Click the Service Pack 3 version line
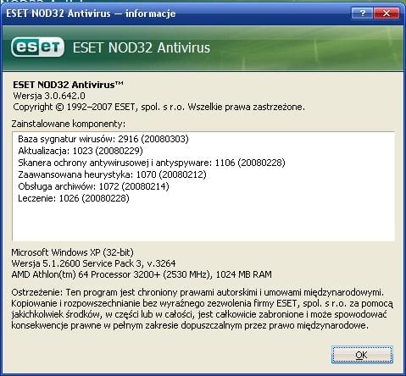Screen dimensions: 406x376 pos(93,263)
